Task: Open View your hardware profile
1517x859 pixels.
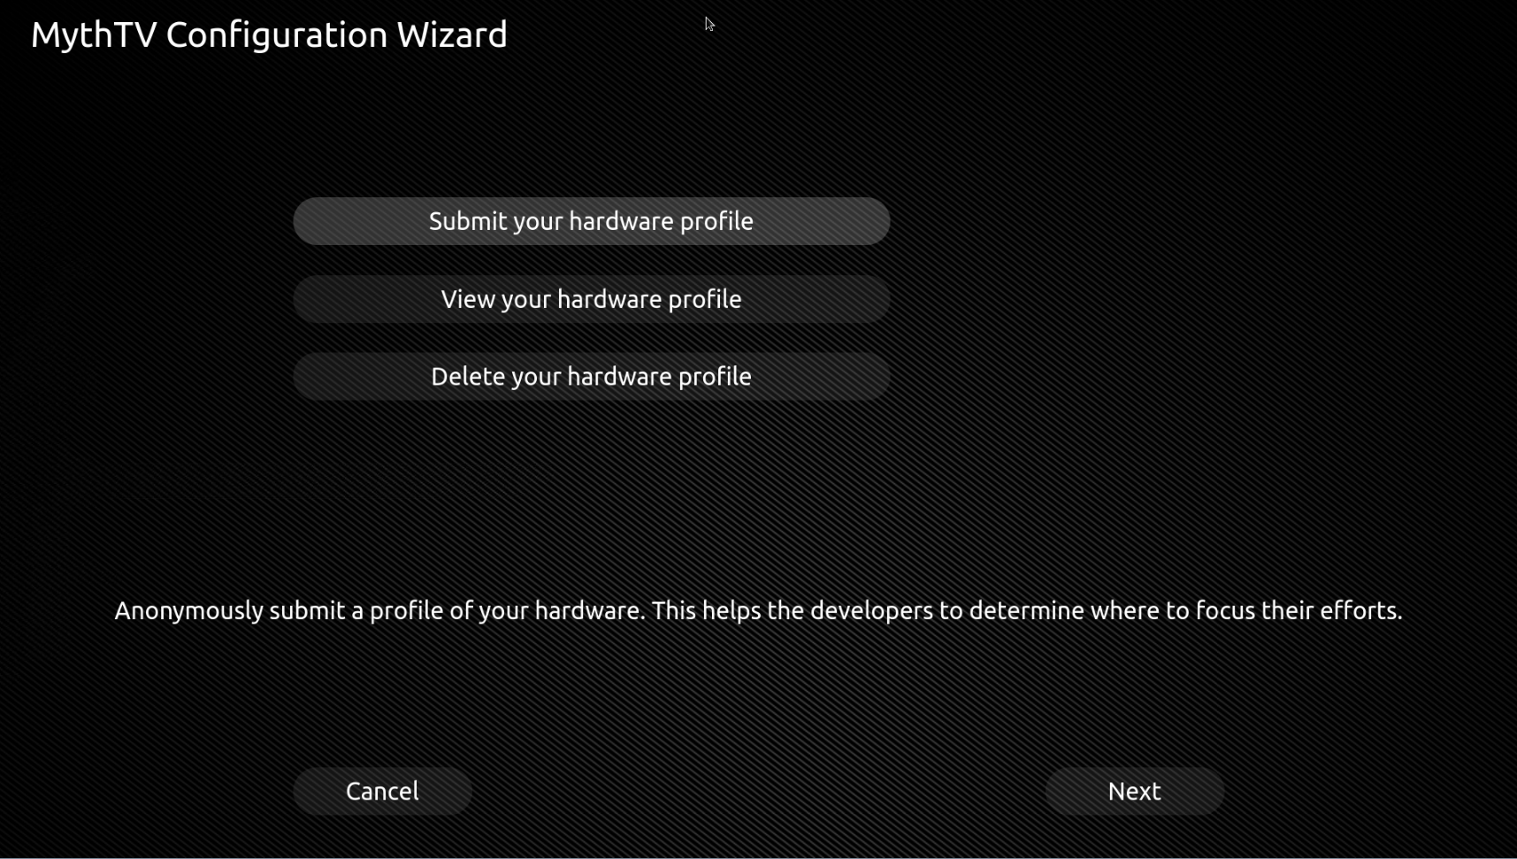Action: click(591, 299)
